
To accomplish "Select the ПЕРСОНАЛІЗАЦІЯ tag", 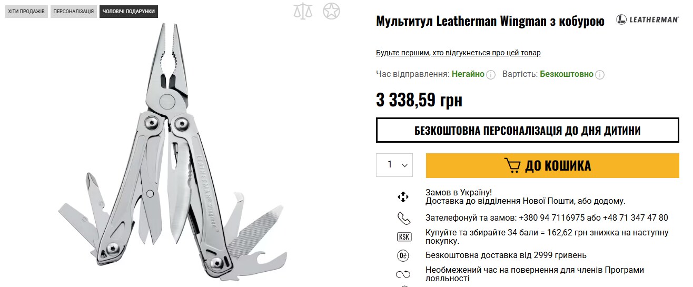I will coord(74,11).
